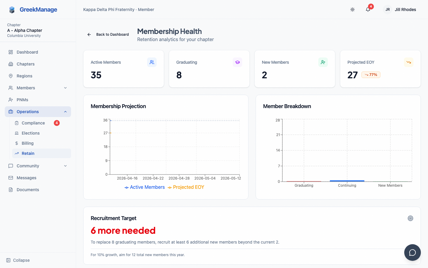428x268 pixels.
Task: Click the Collapse panel icon
Action: 8,260
